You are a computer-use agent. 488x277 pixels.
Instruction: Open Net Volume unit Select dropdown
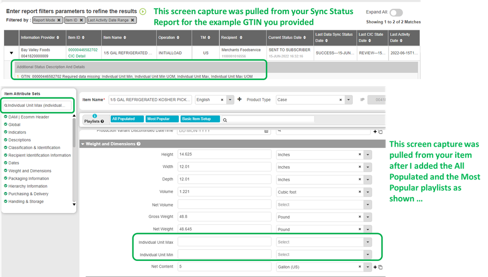[367, 205]
